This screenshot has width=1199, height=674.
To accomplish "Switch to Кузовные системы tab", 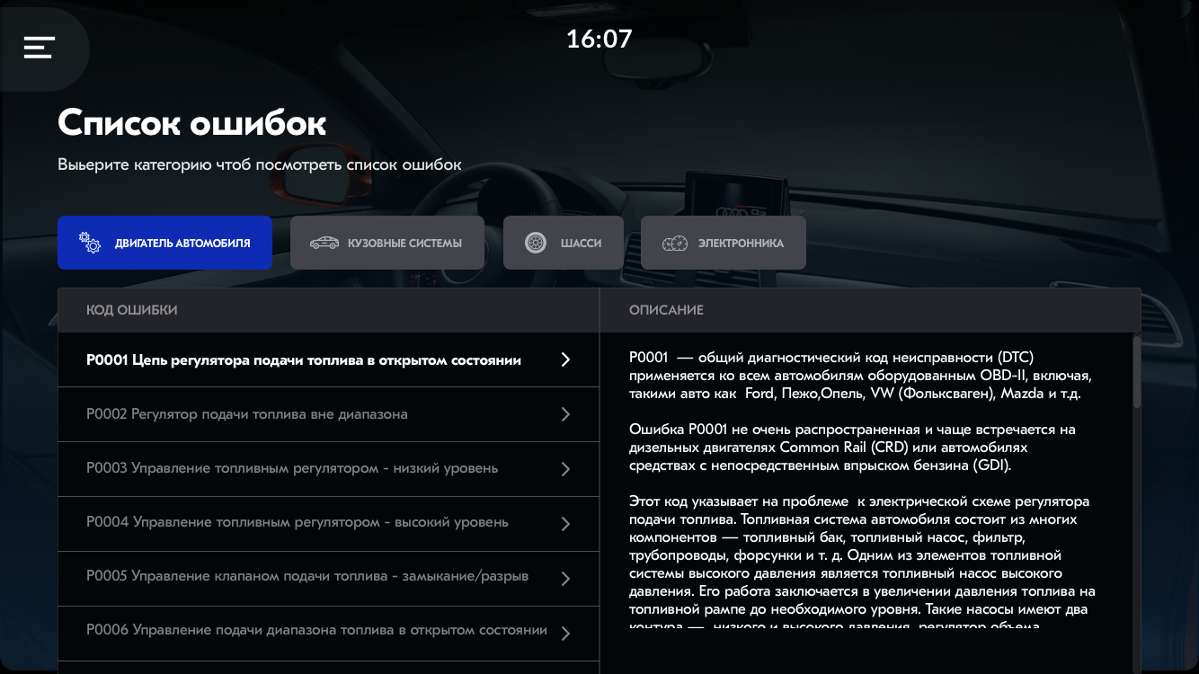I will (x=387, y=243).
